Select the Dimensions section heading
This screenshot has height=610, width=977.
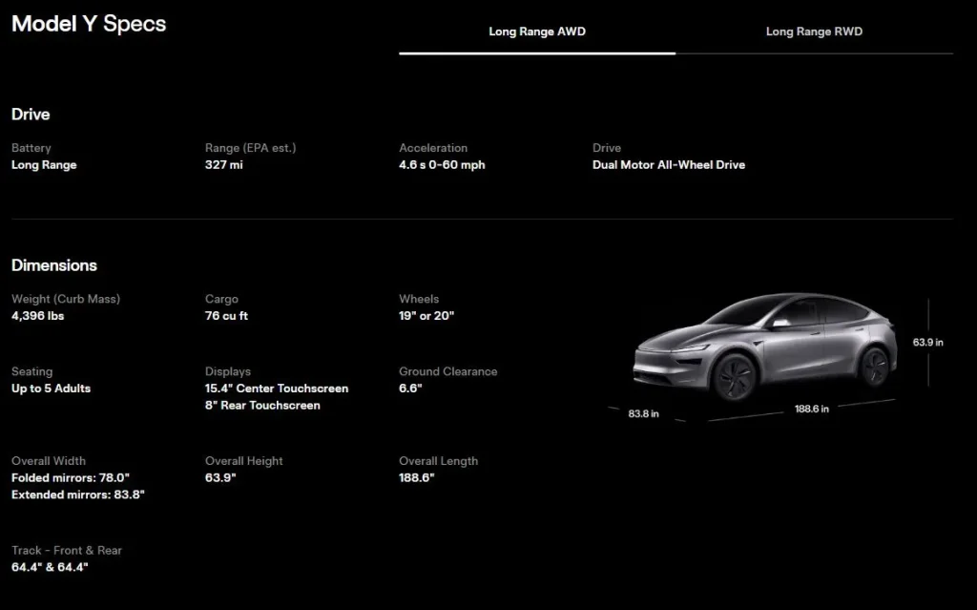click(x=54, y=265)
